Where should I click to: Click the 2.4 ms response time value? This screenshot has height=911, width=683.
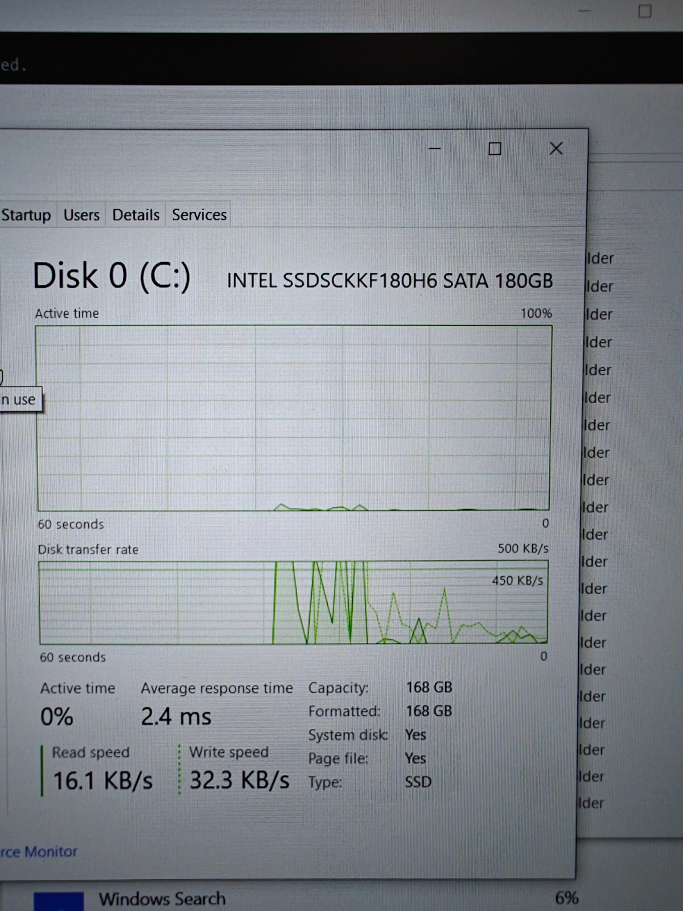(x=176, y=717)
